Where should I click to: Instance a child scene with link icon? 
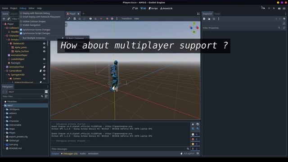9,19
